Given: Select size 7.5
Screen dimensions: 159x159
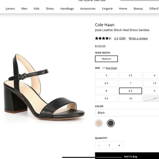Looking at the screenshot, I should pyautogui.click(x=151, y=83).
